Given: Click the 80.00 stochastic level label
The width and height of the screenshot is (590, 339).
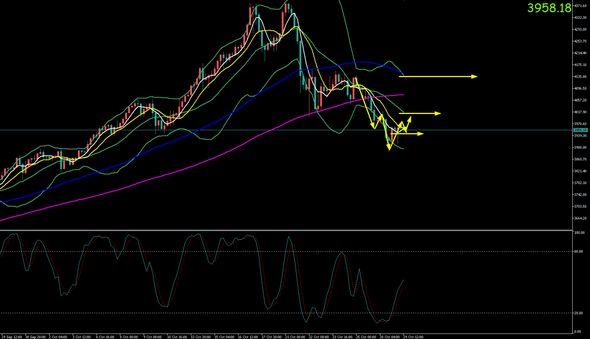Looking at the screenshot, I should click(x=579, y=252).
